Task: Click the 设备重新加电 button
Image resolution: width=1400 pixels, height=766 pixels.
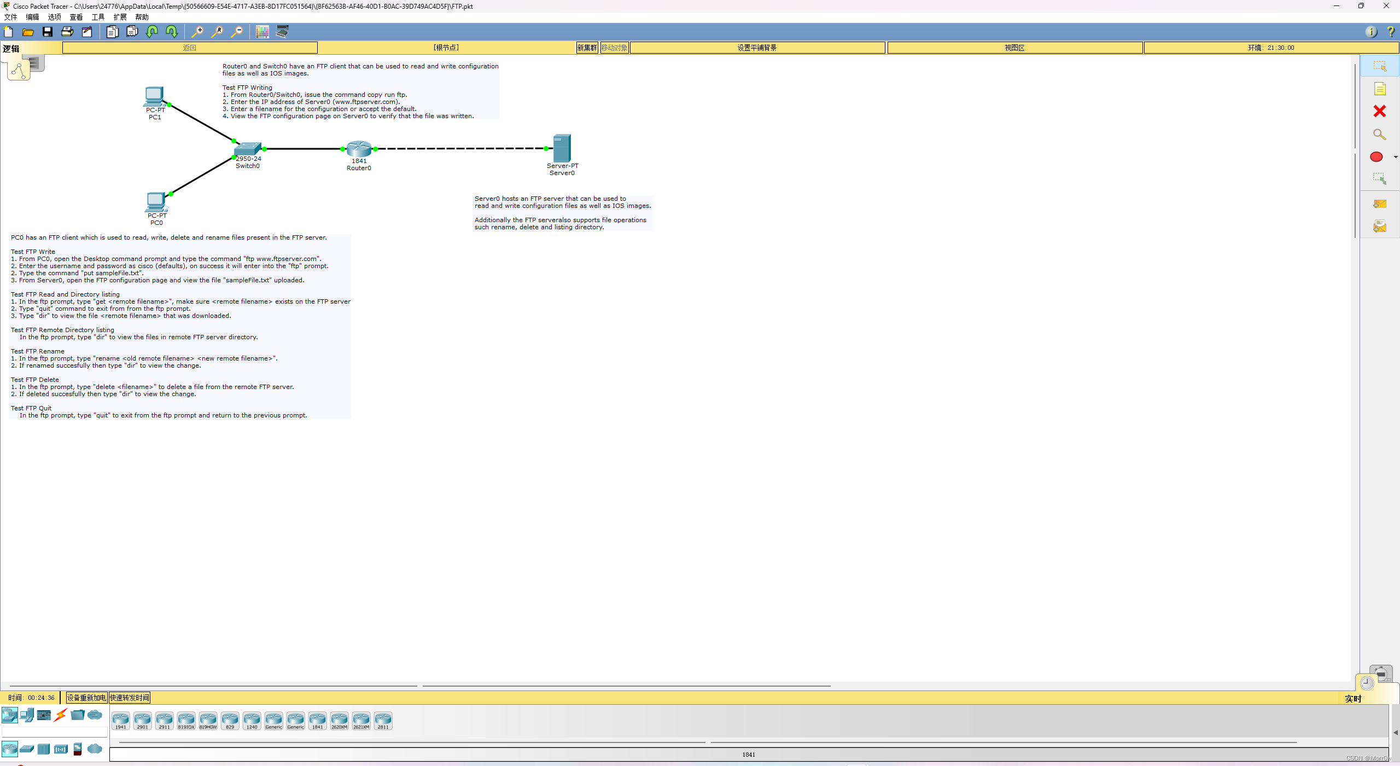Action: pyautogui.click(x=86, y=698)
